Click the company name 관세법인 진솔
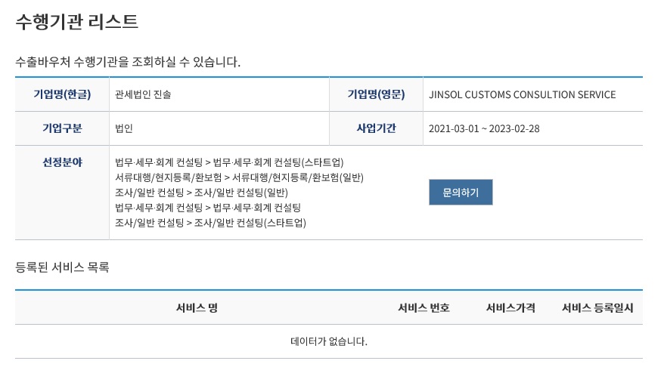Image resolution: width=664 pixels, height=367 pixels. [148, 94]
